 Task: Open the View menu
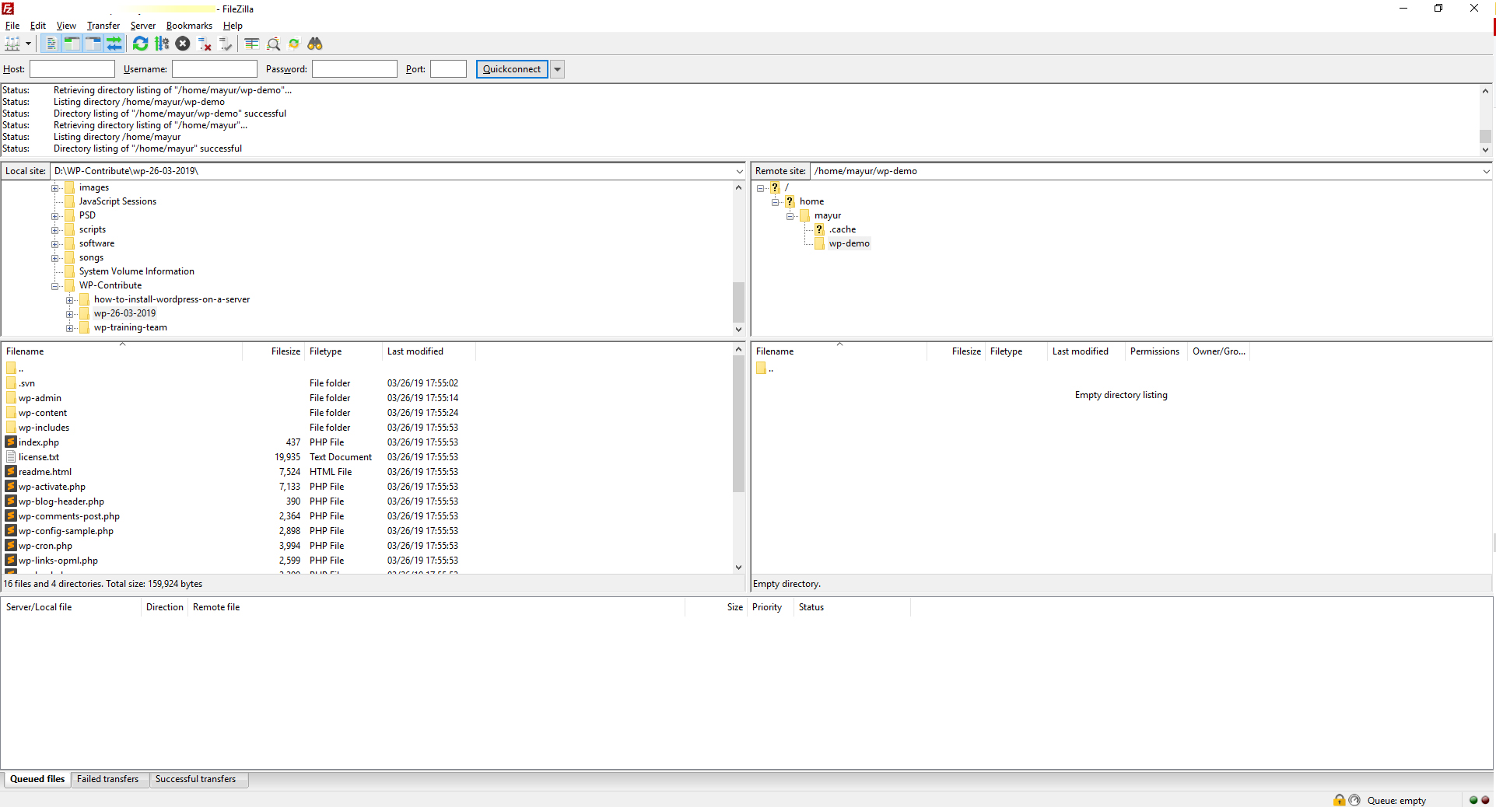66,26
